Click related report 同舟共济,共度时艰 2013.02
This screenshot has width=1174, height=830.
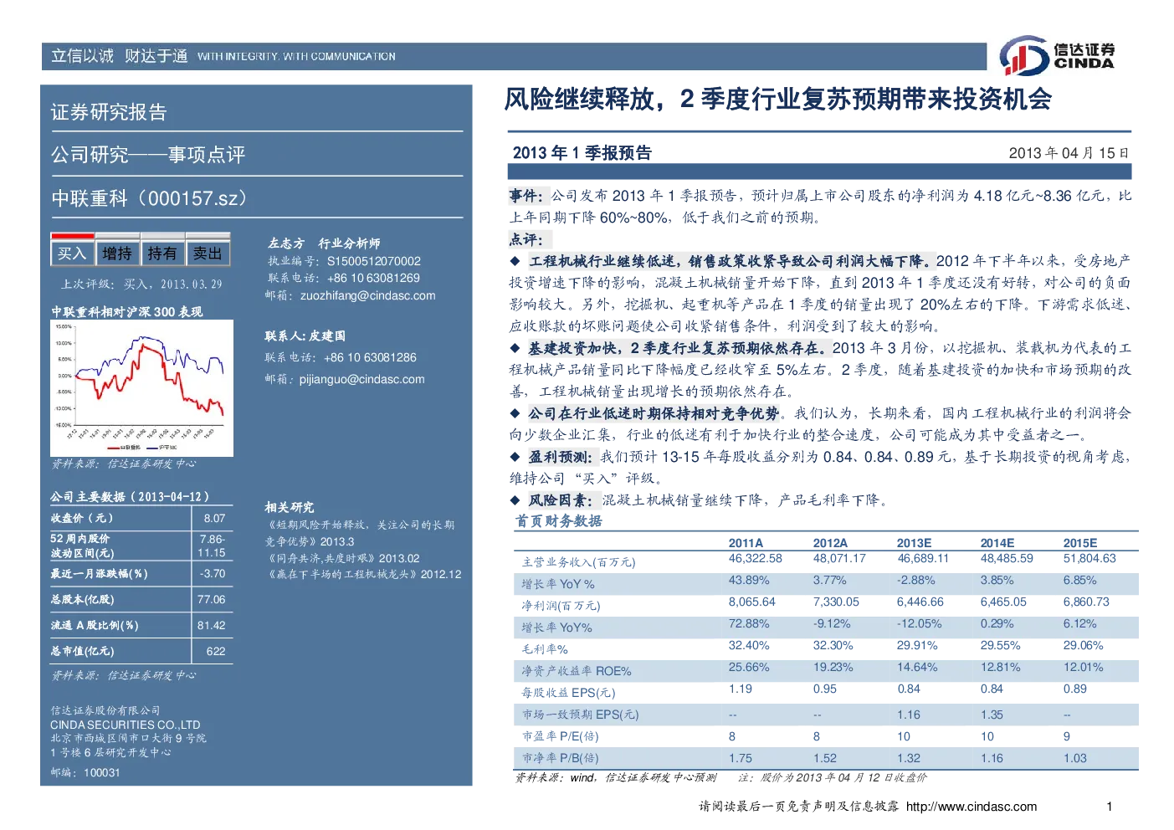point(342,558)
